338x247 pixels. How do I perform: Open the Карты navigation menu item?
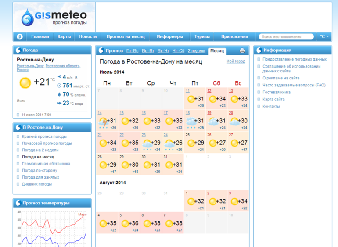coord(64,37)
